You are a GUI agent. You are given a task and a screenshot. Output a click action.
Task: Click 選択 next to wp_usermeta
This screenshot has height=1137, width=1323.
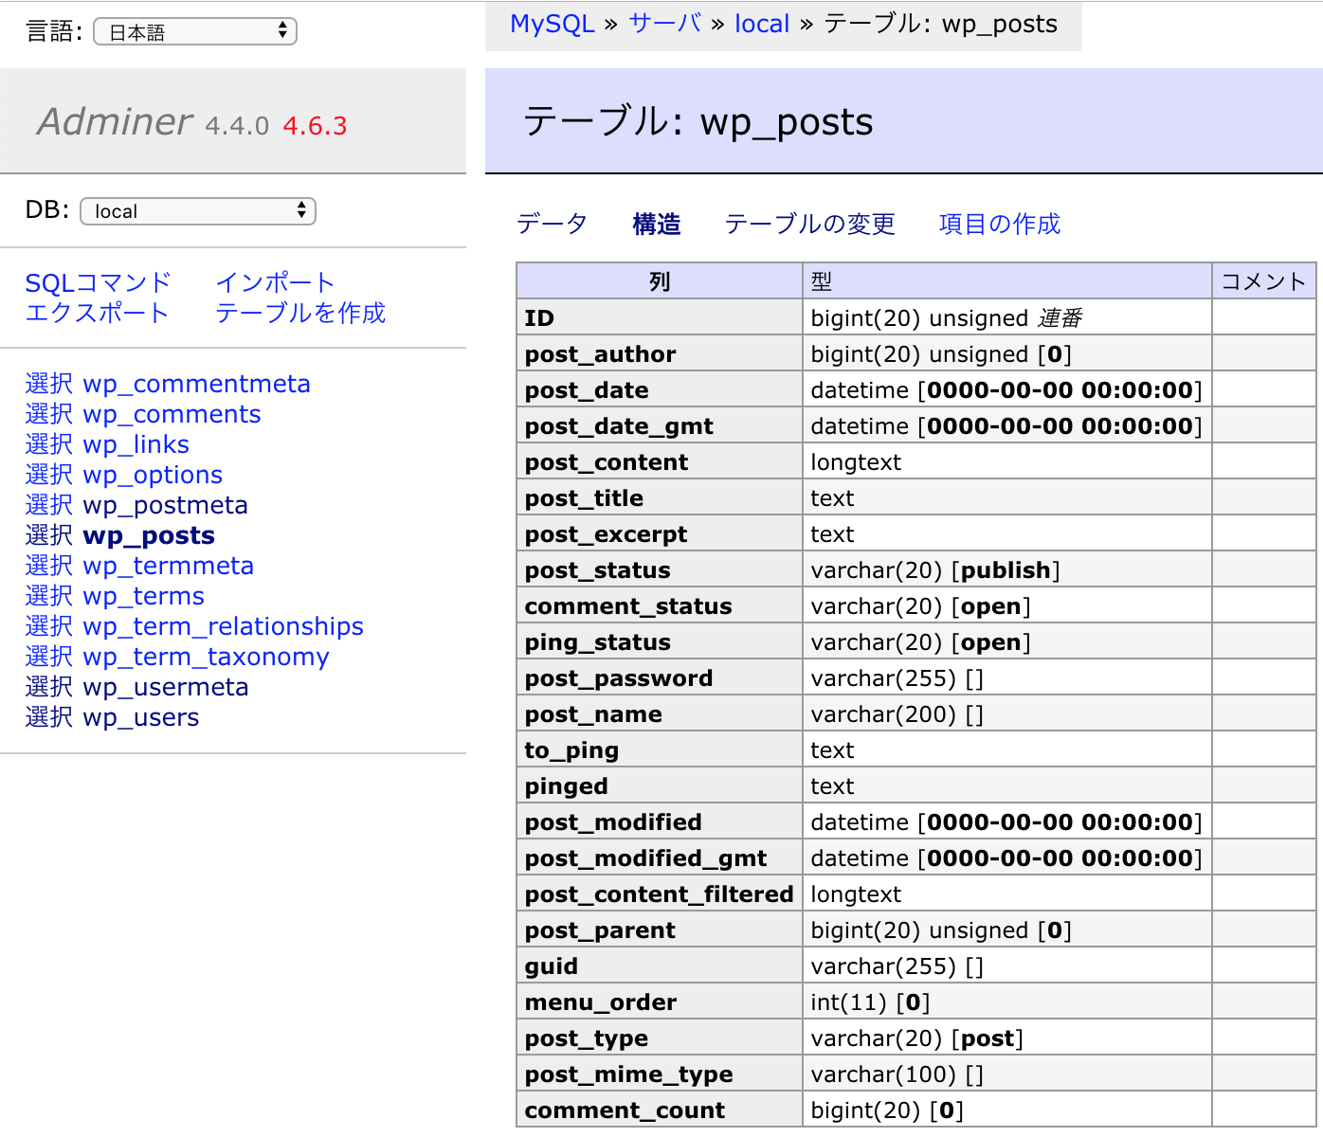pyautogui.click(x=49, y=687)
